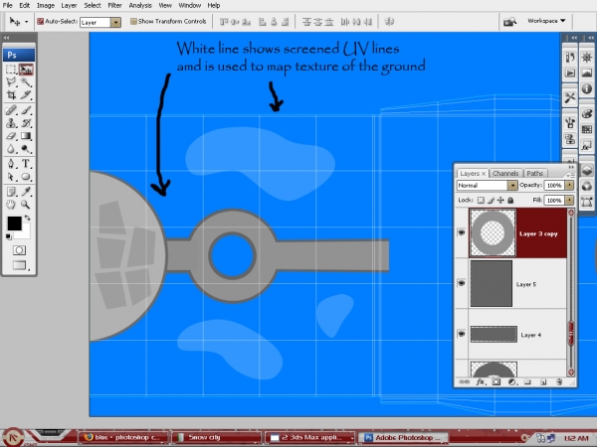This screenshot has width=597, height=447.
Task: Select the Lasso tool
Action: pyautogui.click(x=11, y=81)
